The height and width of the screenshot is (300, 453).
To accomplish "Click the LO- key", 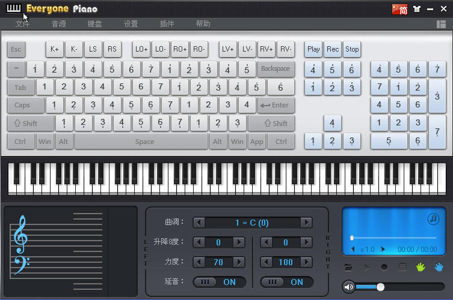I will click(x=161, y=49).
